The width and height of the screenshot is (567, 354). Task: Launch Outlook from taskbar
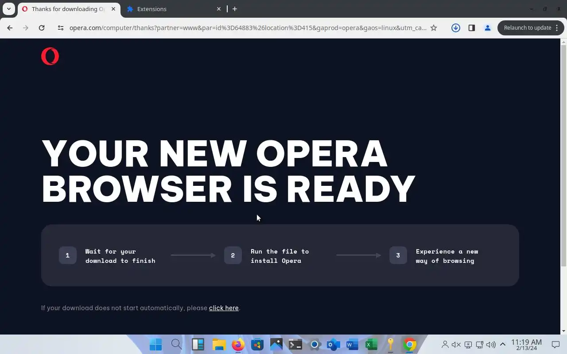(x=334, y=345)
